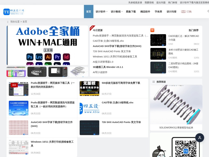This screenshot has height=157, width=209.
Task: Open the SOLIDWORKS让弹簧模型动起来 caption link
Action: [x=176, y=128]
